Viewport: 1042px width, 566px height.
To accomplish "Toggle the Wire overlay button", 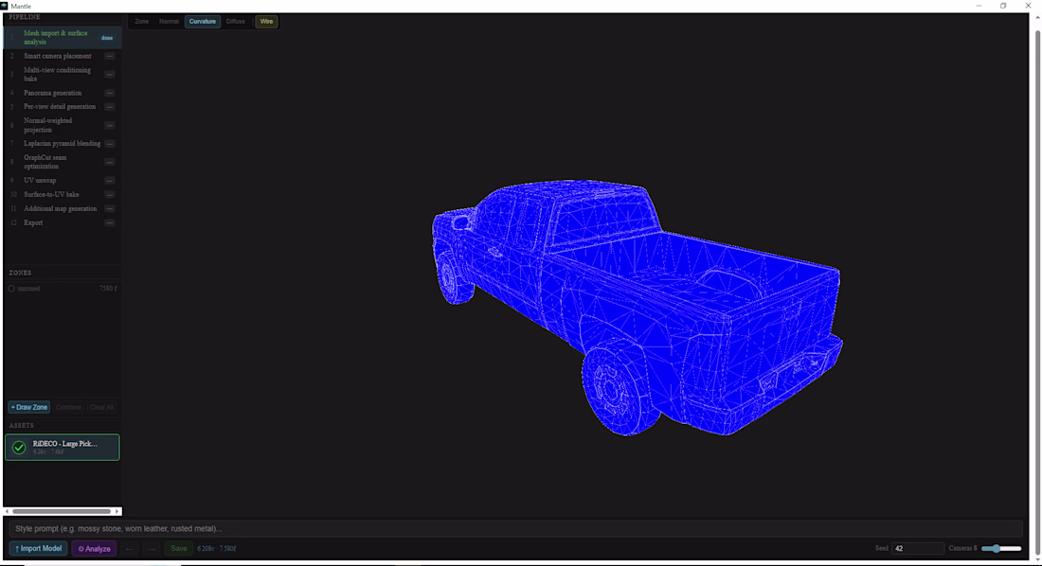I will (266, 21).
